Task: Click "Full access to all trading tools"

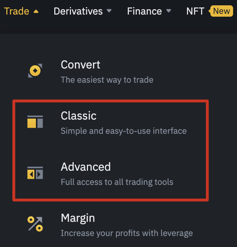Action: pos(117,182)
